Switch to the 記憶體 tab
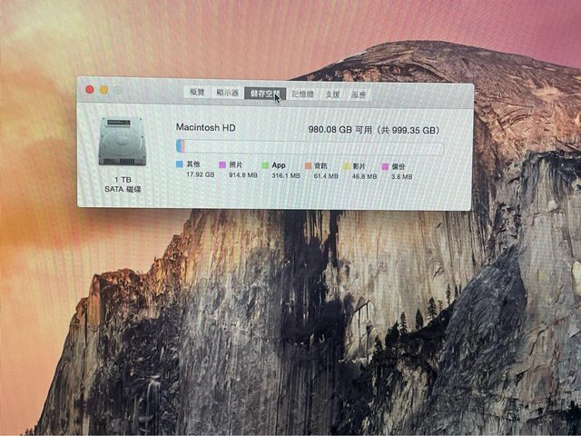581x436 pixels. click(303, 94)
